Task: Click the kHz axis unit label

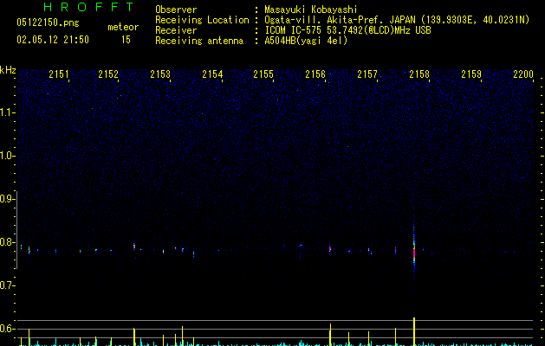Action: coord(8,70)
